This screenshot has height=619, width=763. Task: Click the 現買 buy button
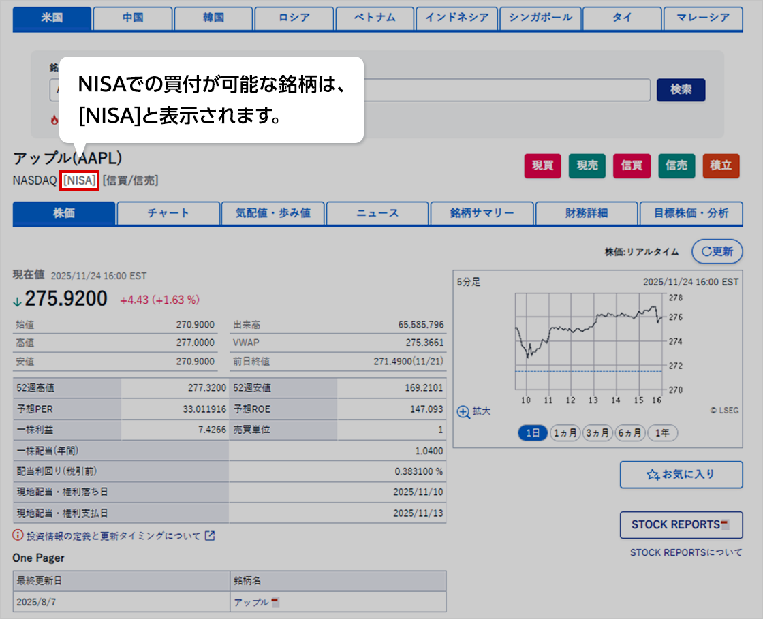coord(542,165)
